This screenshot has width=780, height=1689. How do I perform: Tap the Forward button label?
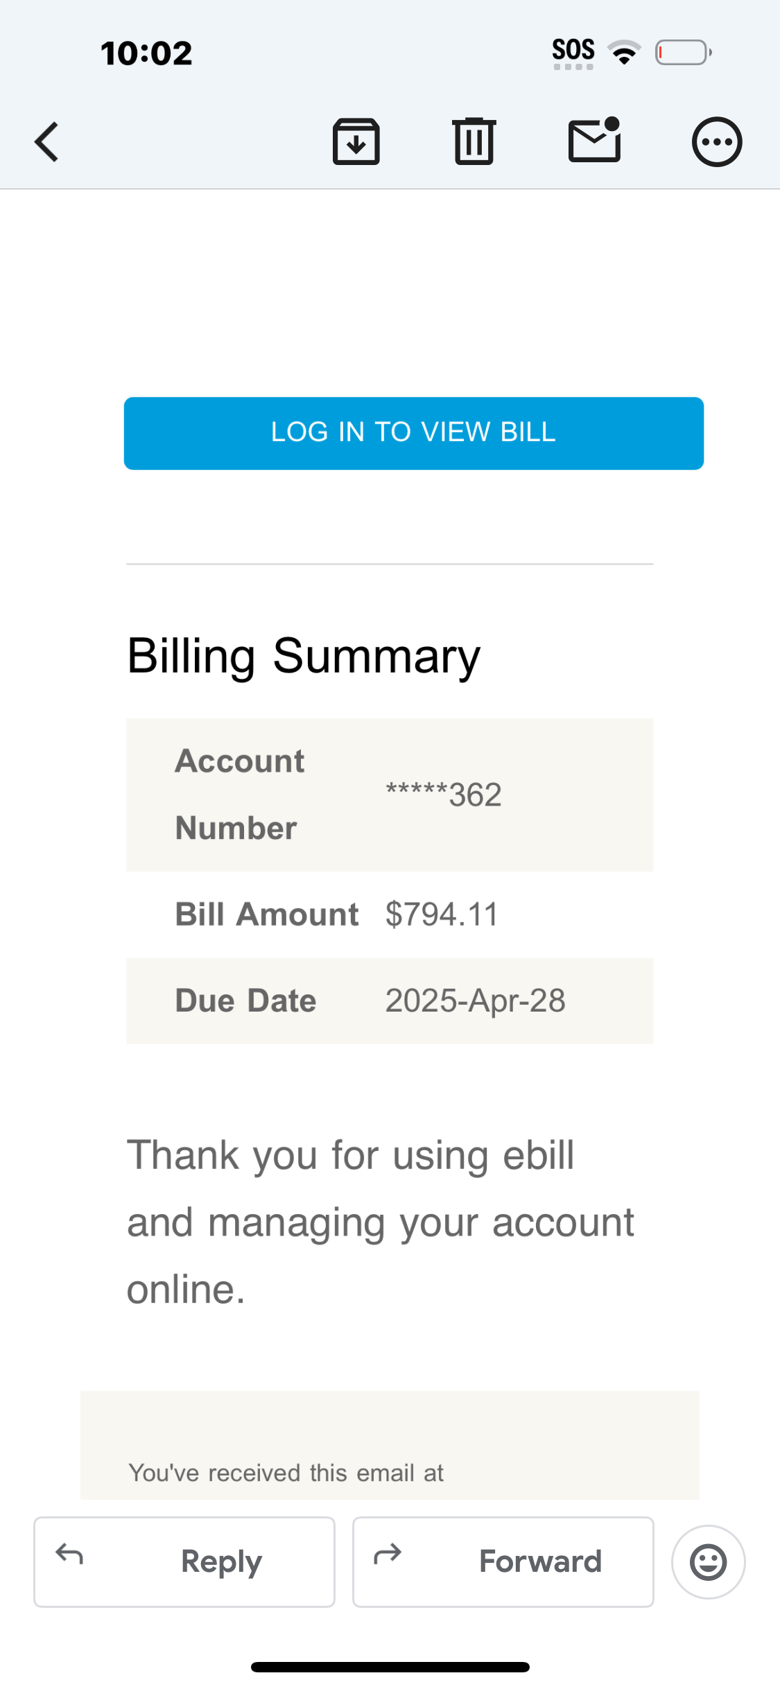click(x=540, y=1562)
